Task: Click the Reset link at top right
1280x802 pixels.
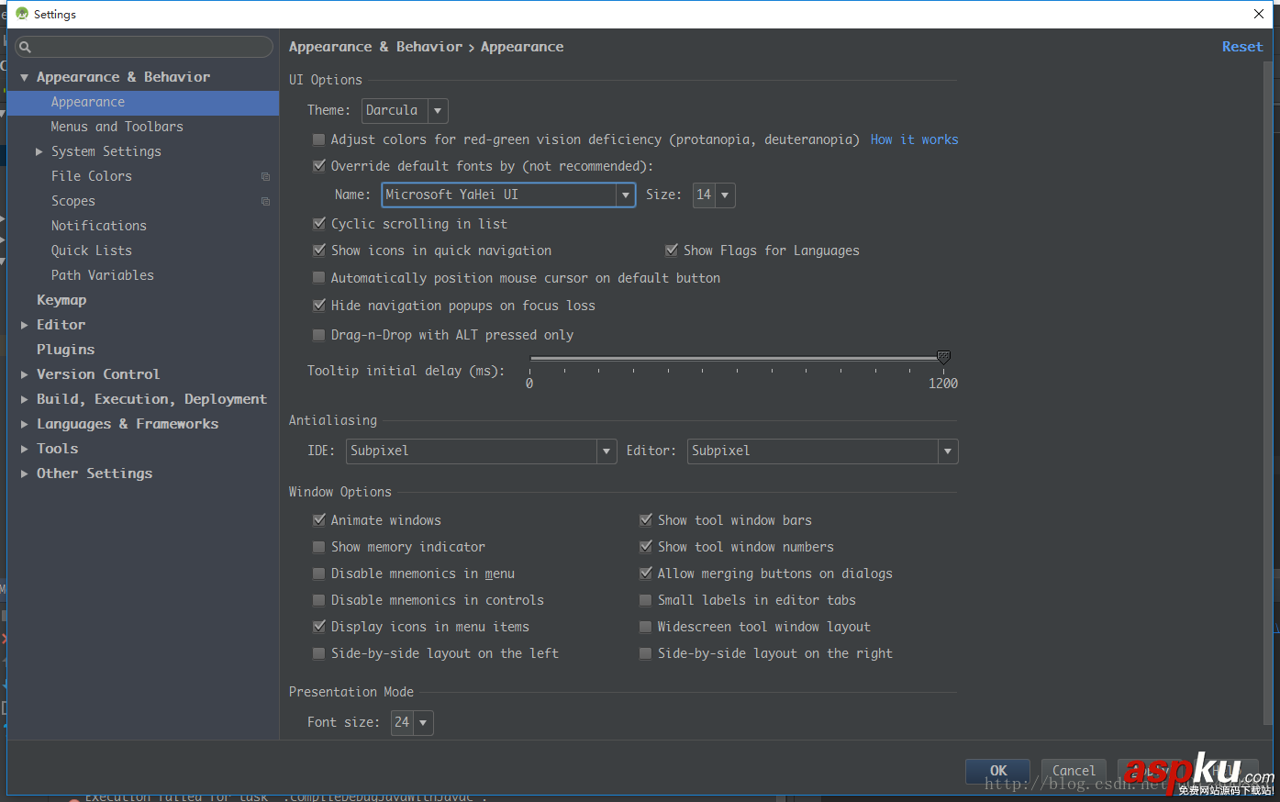Action: point(1241,47)
